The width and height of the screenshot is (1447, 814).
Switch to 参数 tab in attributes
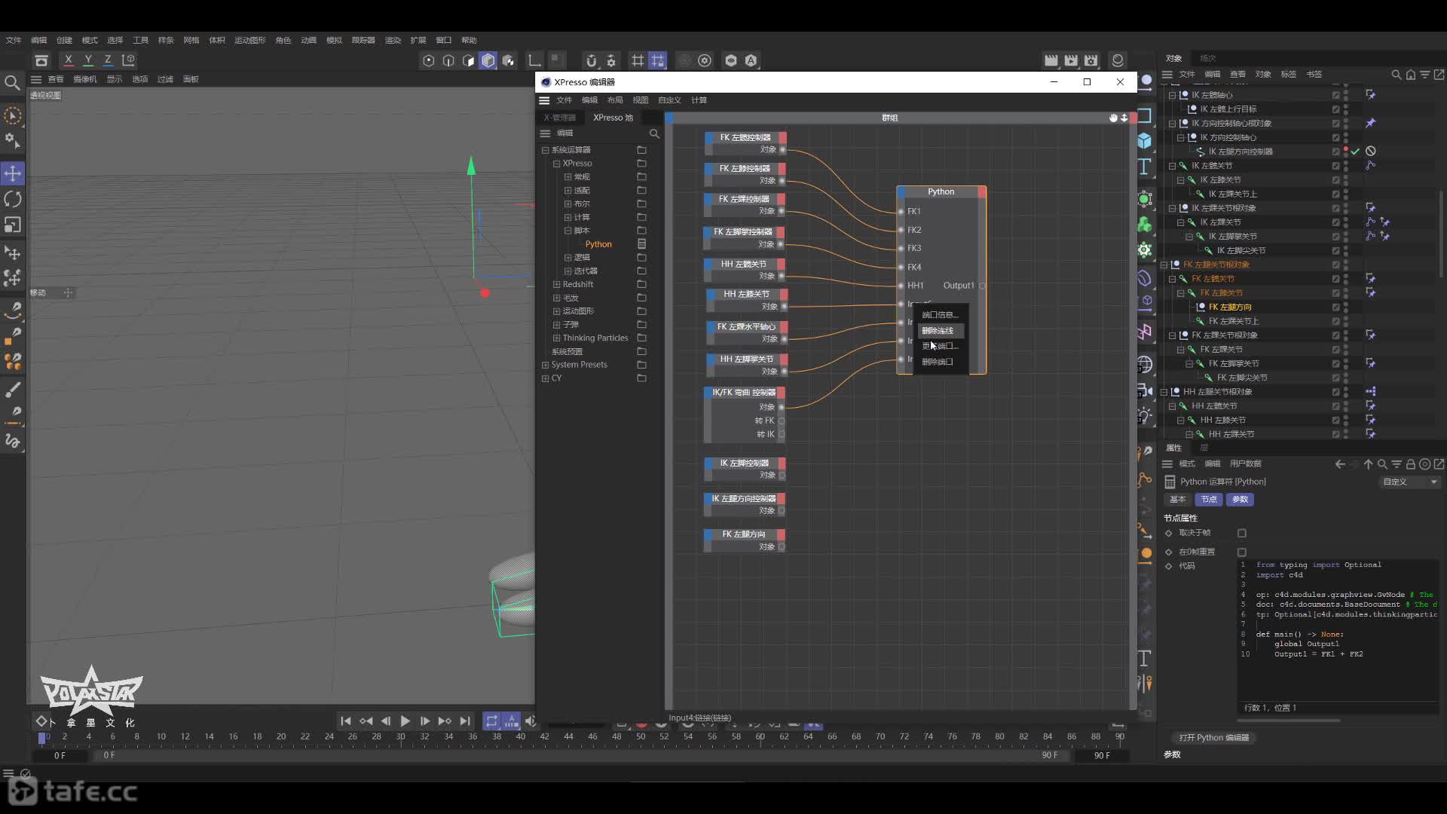pos(1240,500)
